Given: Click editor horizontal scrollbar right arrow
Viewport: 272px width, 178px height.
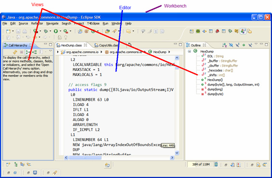Looking at the screenshot, I should point(172,157).
